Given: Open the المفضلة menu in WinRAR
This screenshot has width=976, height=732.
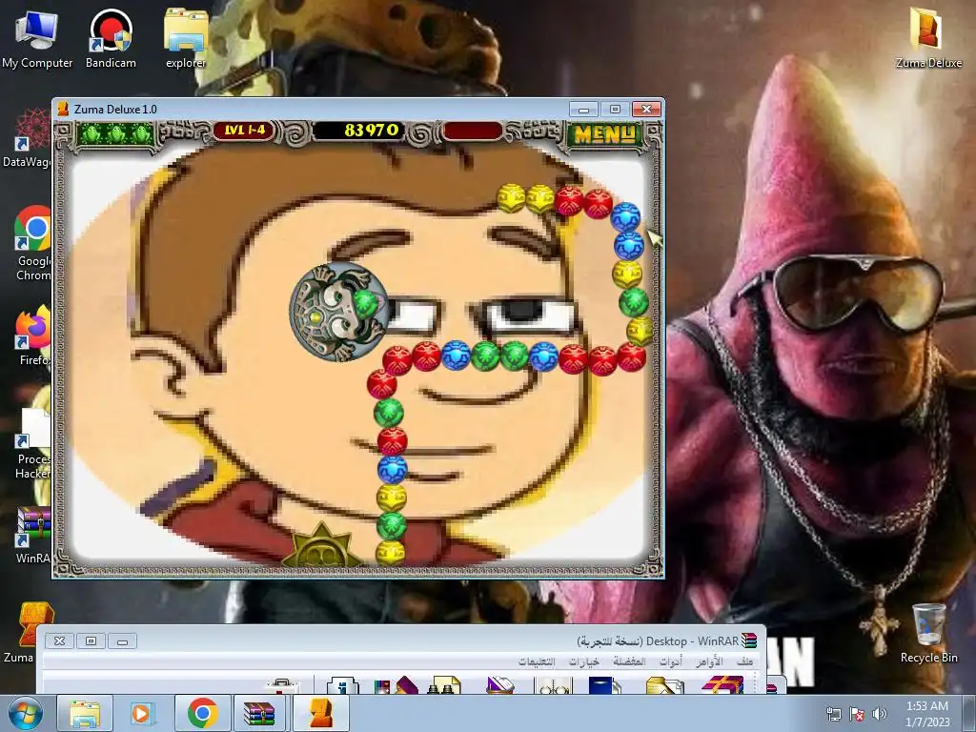Looking at the screenshot, I should (629, 661).
